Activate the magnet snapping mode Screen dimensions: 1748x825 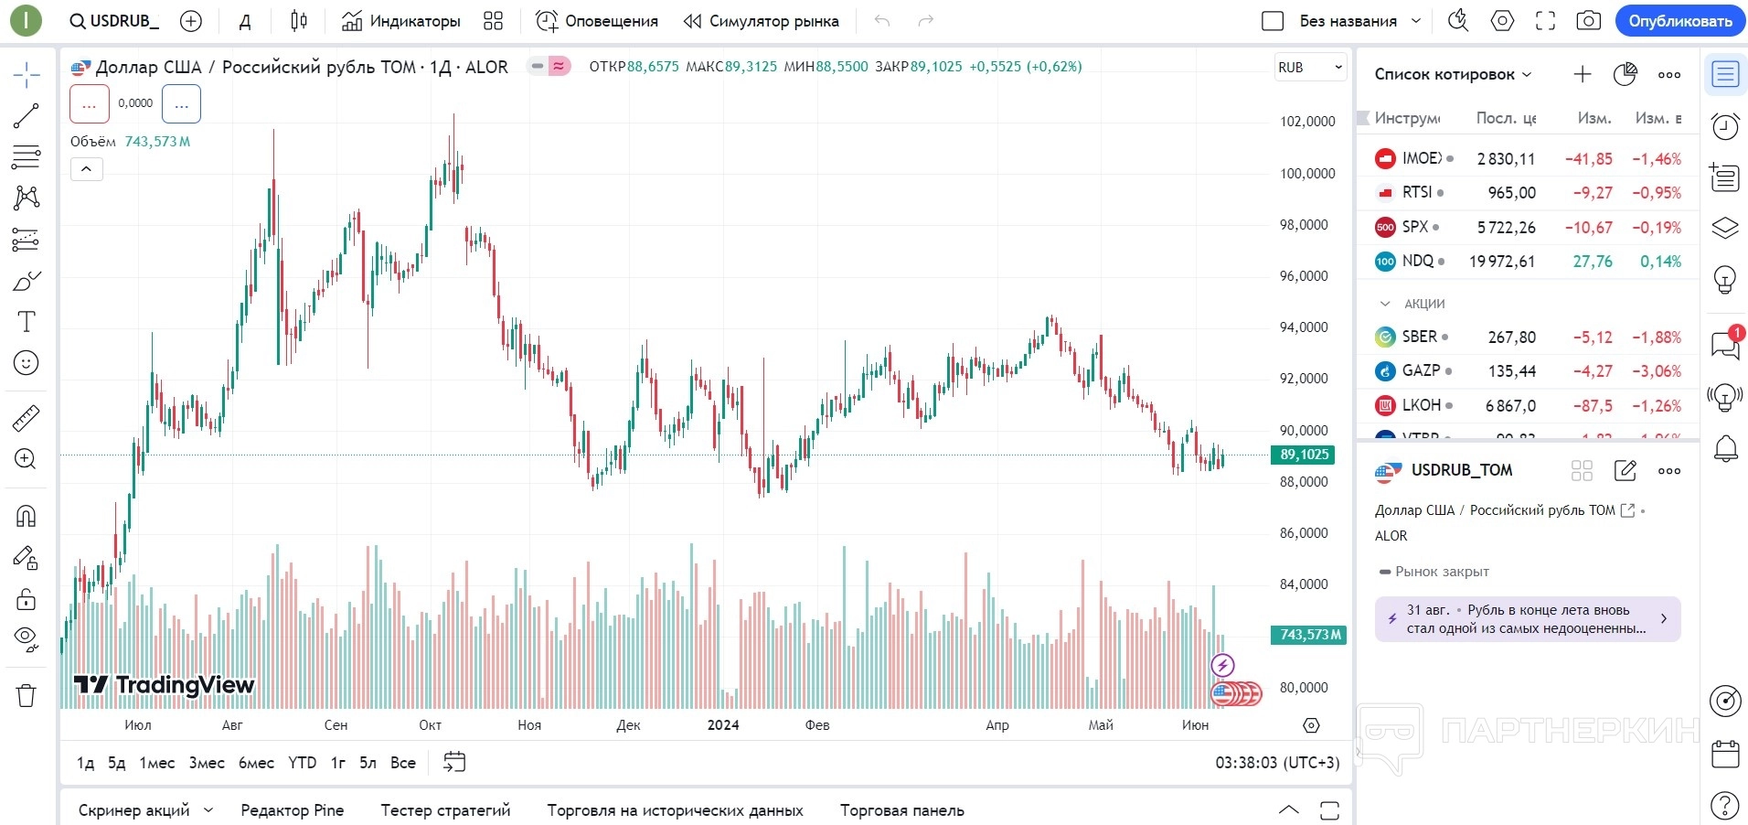[x=26, y=517]
